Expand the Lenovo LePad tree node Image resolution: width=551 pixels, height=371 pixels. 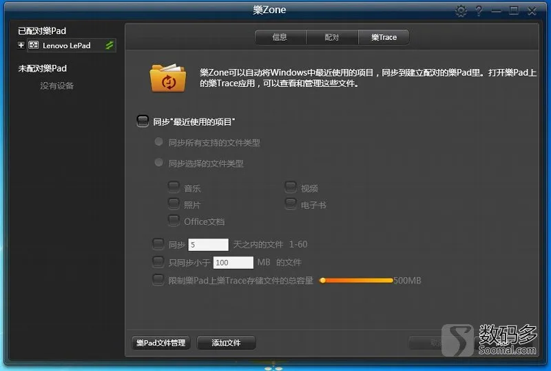click(21, 45)
